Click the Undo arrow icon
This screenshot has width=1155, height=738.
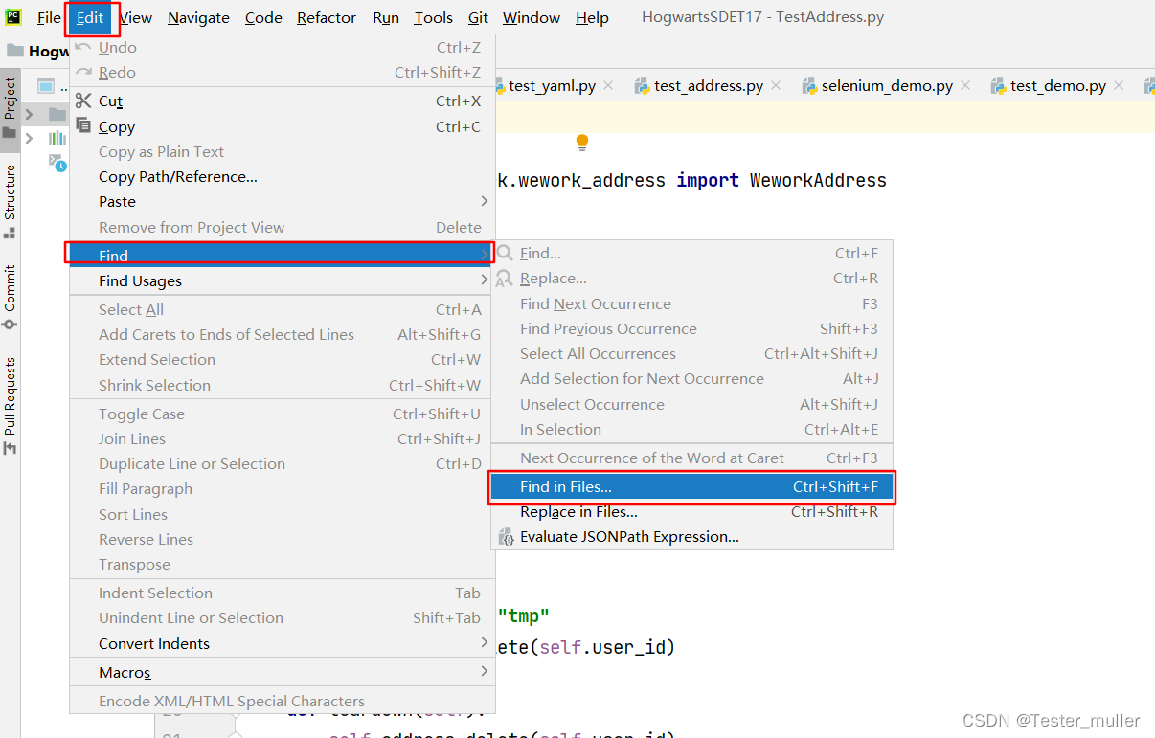[x=83, y=47]
